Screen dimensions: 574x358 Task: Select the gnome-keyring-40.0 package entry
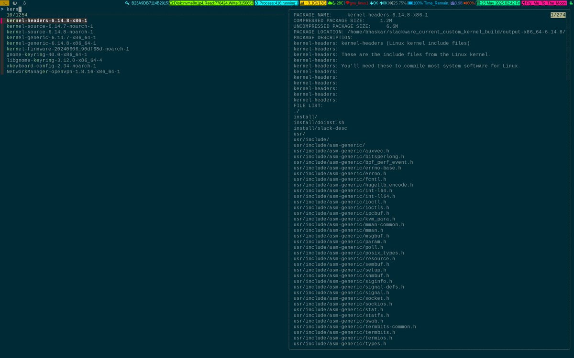(x=46, y=54)
